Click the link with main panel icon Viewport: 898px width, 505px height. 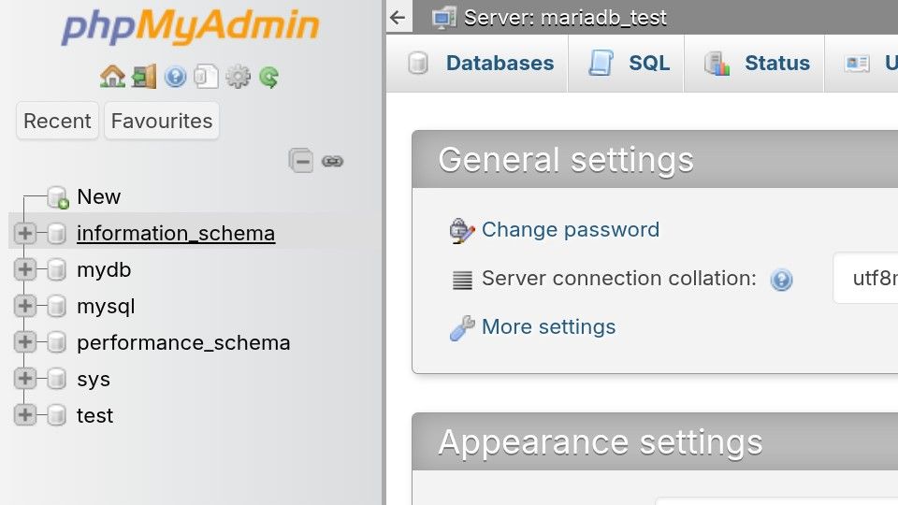click(x=332, y=161)
